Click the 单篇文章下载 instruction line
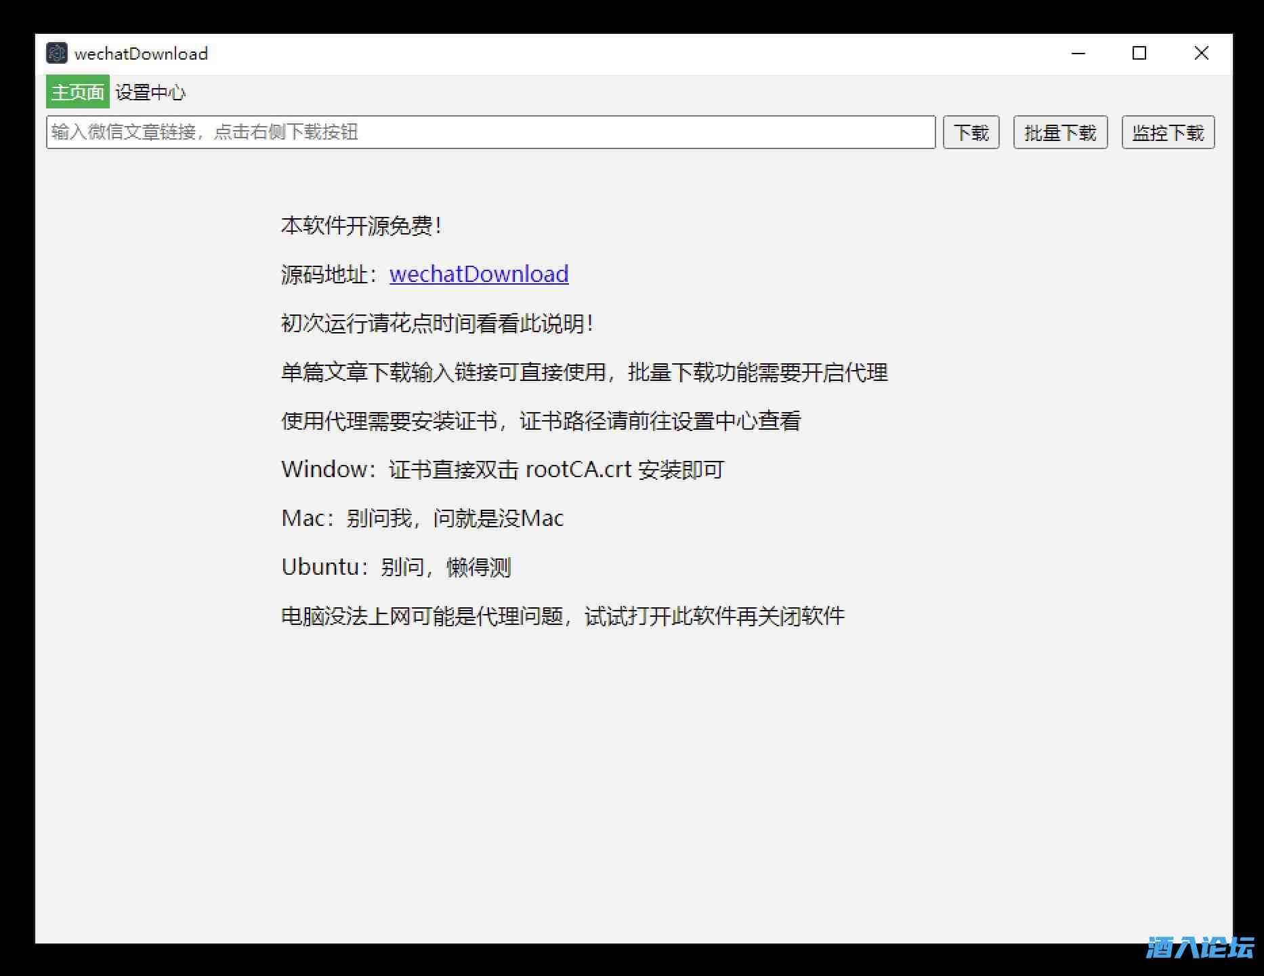Viewport: 1264px width, 976px height. click(x=584, y=372)
